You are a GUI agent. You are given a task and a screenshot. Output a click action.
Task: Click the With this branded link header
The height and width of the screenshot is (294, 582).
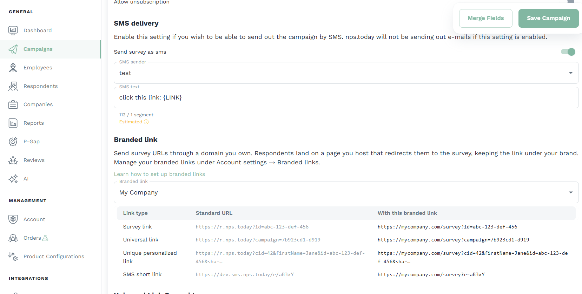pyautogui.click(x=407, y=213)
